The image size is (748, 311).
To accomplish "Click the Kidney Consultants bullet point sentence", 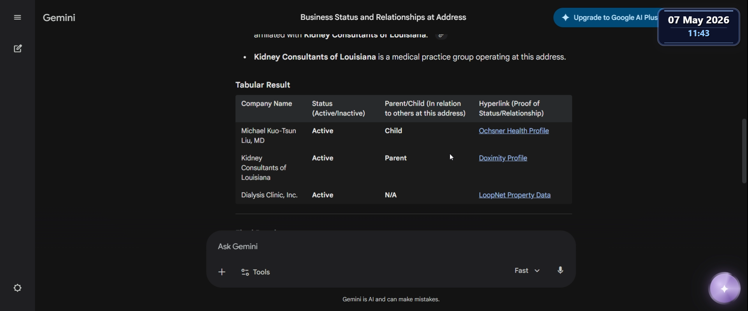I will click(x=410, y=57).
